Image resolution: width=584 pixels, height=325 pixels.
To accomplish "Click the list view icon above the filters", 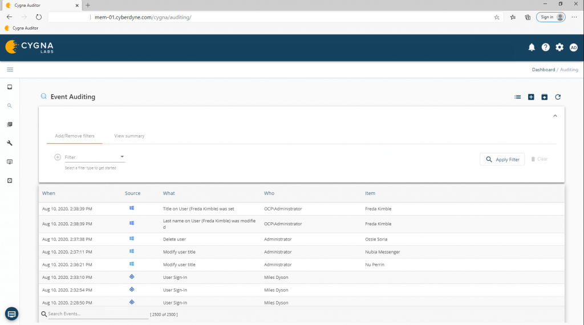I will pyautogui.click(x=518, y=97).
